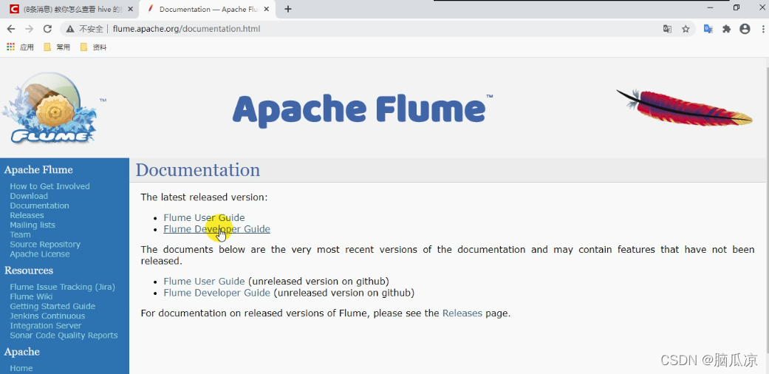769x374 pixels.
Task: Click the browser forward arrow
Action: click(29, 29)
